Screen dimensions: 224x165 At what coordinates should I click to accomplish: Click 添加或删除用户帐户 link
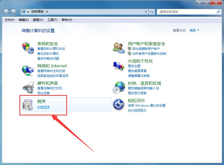click(x=146, y=49)
